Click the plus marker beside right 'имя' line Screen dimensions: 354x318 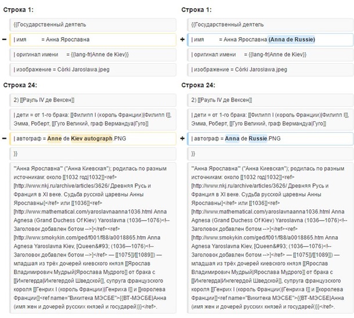(182, 39)
